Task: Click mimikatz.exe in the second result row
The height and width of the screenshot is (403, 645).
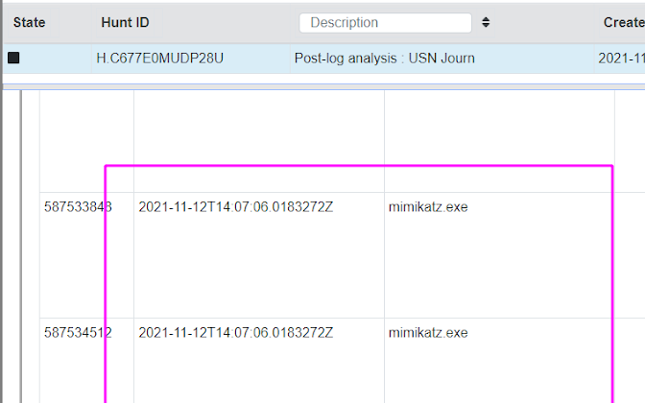Action: tap(428, 333)
